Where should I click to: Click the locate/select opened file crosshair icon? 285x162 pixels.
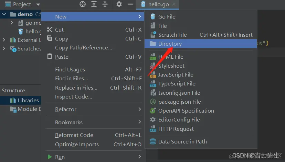tap(83, 4)
